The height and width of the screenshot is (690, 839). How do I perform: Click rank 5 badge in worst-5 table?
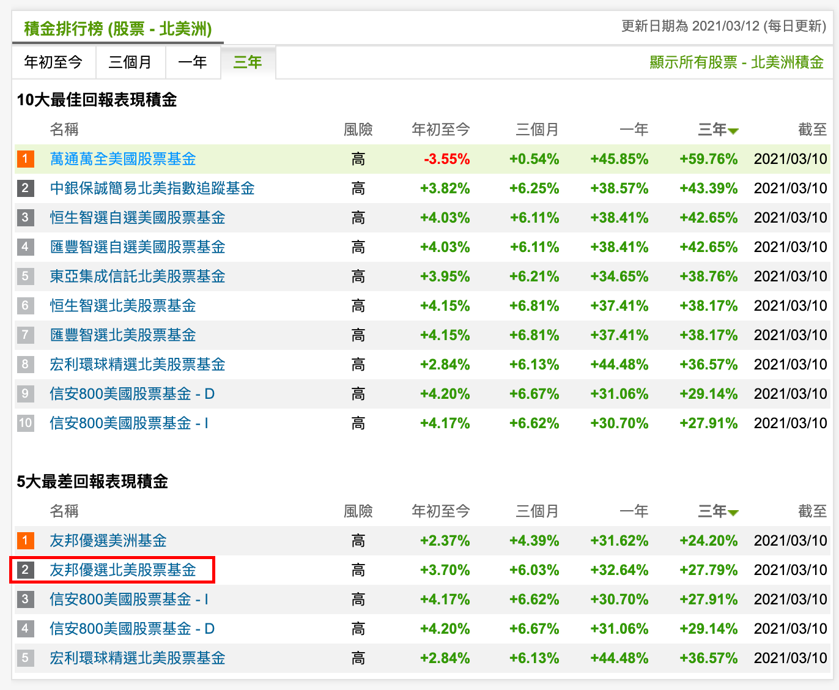point(26,658)
